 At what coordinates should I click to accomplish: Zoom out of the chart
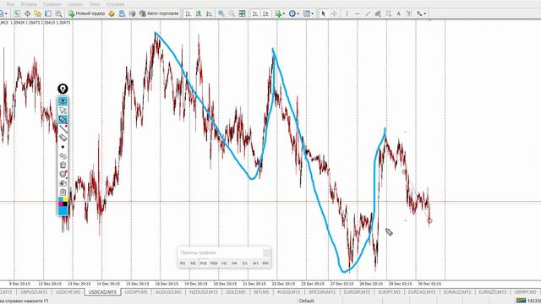click(x=232, y=14)
